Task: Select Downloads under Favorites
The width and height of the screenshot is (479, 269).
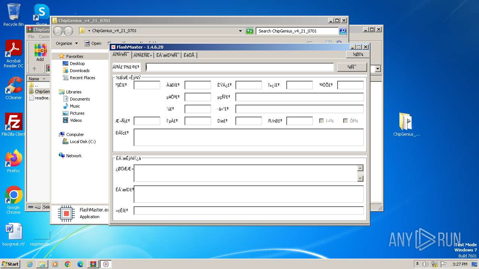Action: click(x=79, y=71)
